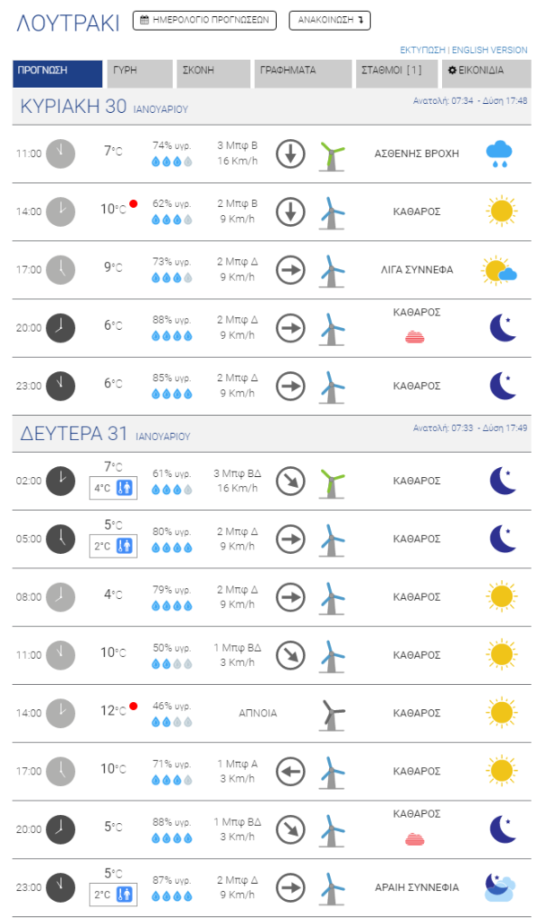Click the red max temperature dot at 12°C
The height and width of the screenshot is (918, 537).
[134, 706]
